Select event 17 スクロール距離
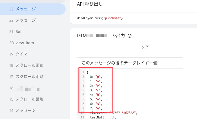 (26, 77)
